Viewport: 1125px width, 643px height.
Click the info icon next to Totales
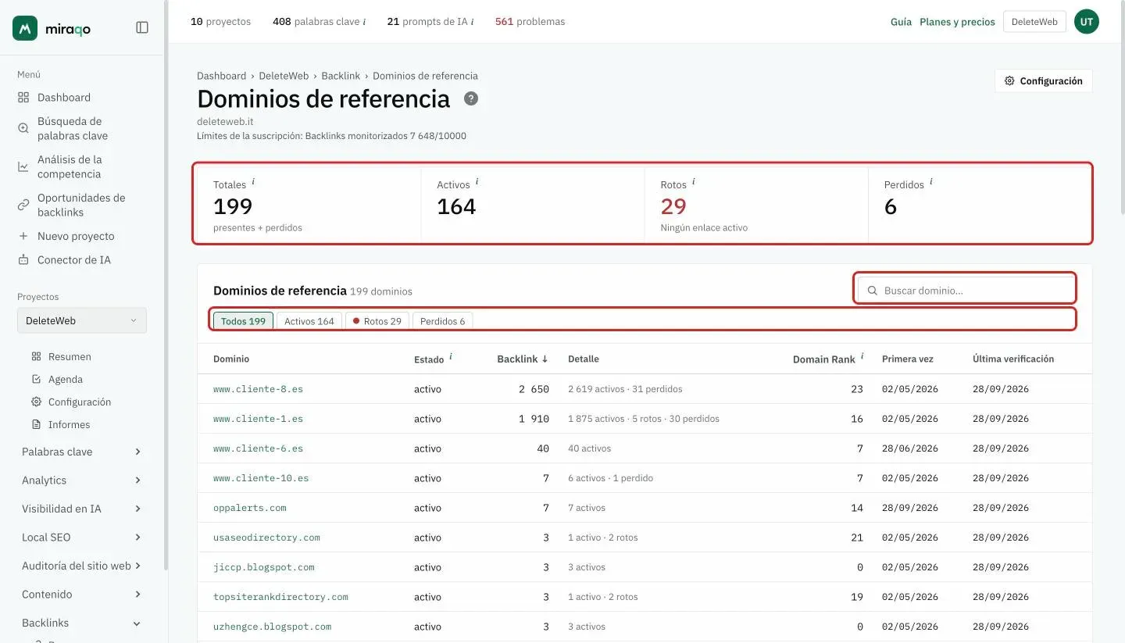253,182
